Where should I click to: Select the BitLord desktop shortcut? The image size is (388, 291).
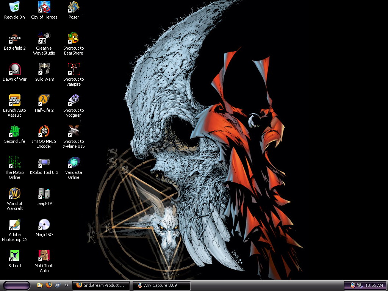(15, 256)
